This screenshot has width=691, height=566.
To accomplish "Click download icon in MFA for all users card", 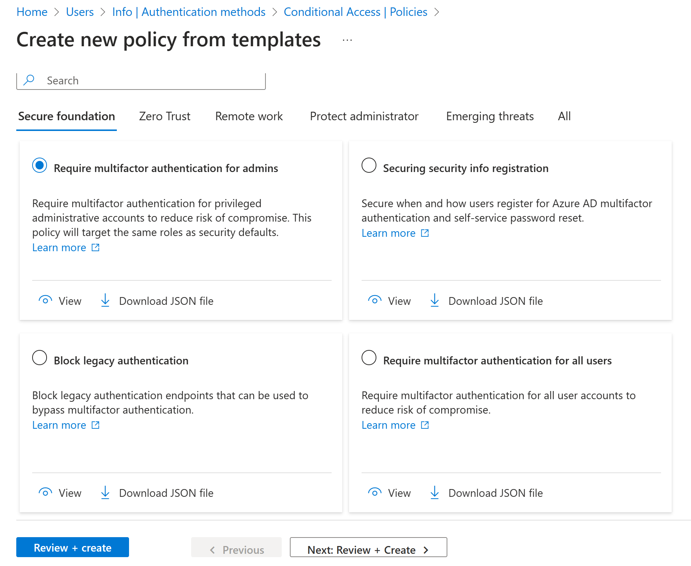I will [435, 492].
